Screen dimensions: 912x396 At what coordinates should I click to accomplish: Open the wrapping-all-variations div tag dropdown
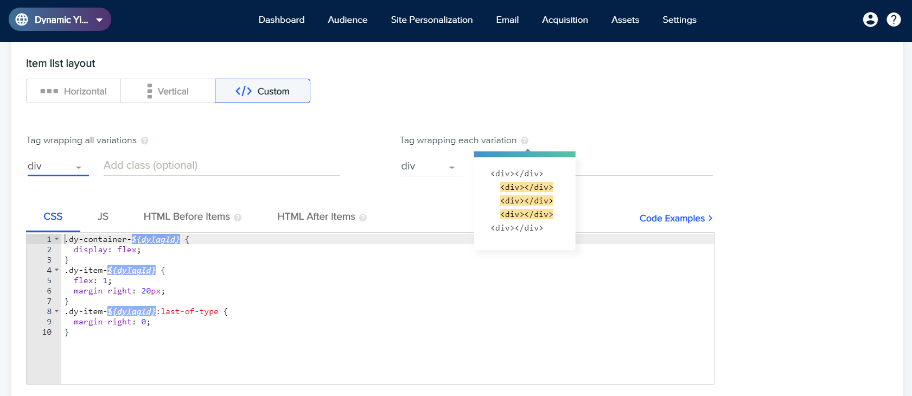tap(58, 167)
